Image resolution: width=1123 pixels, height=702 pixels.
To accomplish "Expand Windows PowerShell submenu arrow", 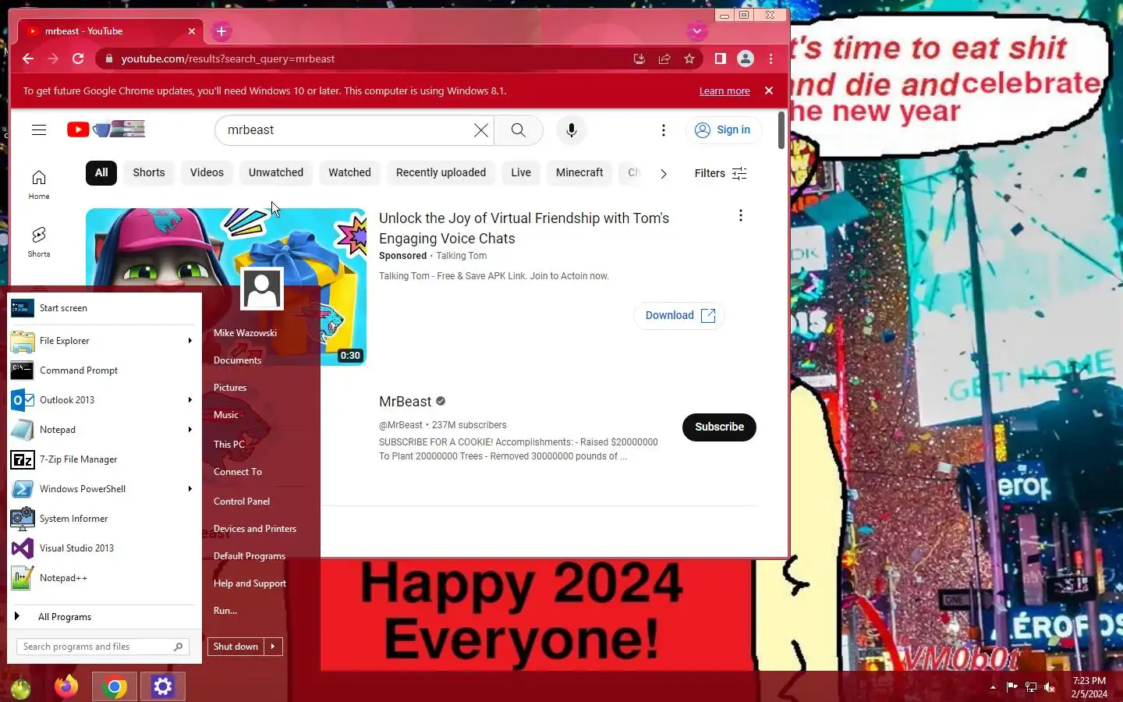I will pyautogui.click(x=190, y=489).
